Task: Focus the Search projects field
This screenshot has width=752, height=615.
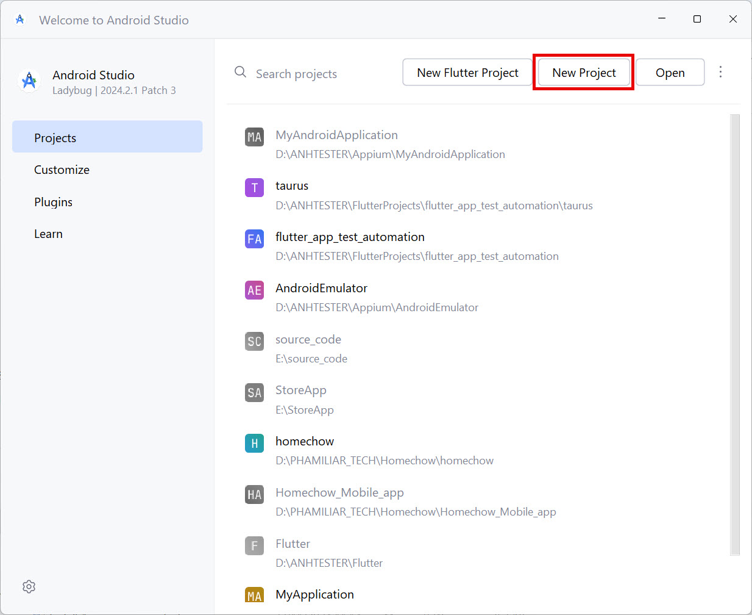Action: [x=296, y=74]
